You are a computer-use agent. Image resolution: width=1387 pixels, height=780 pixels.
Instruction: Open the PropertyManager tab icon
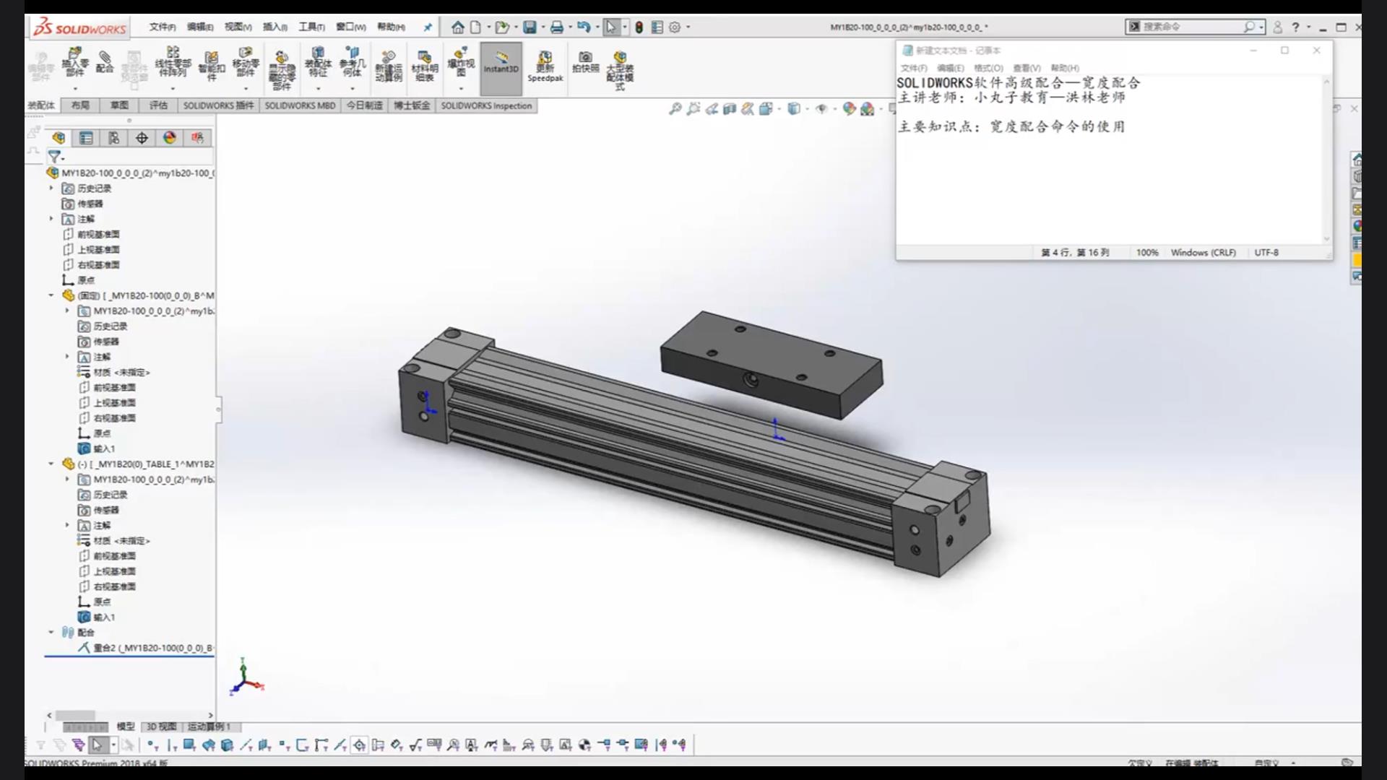(x=86, y=138)
